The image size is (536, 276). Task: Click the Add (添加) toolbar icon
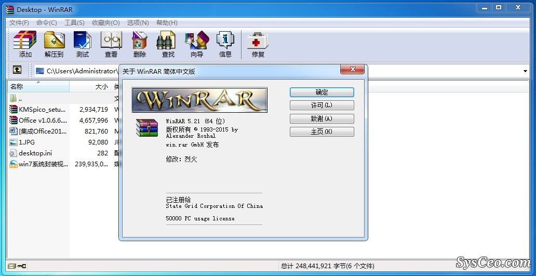point(25,44)
